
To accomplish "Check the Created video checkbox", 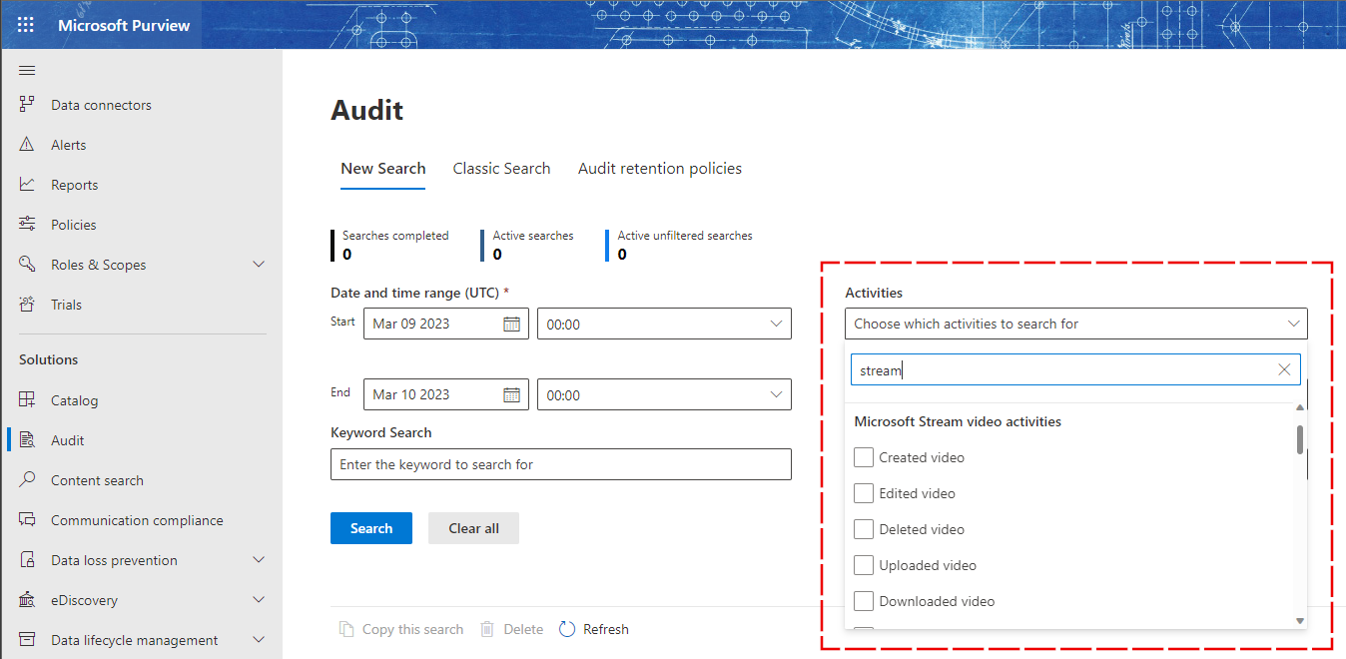I will pyautogui.click(x=864, y=457).
